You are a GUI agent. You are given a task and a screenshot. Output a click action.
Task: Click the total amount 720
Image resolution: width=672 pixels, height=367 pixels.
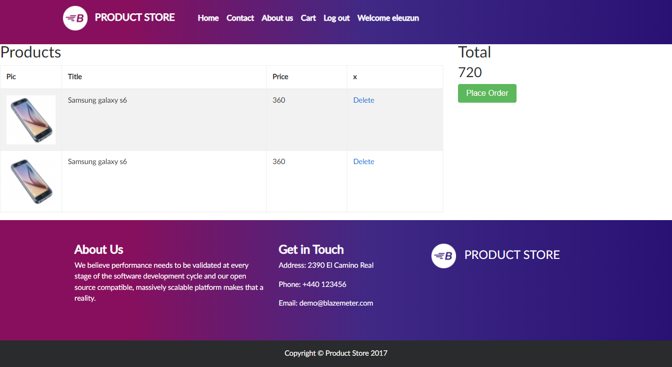[470, 72]
